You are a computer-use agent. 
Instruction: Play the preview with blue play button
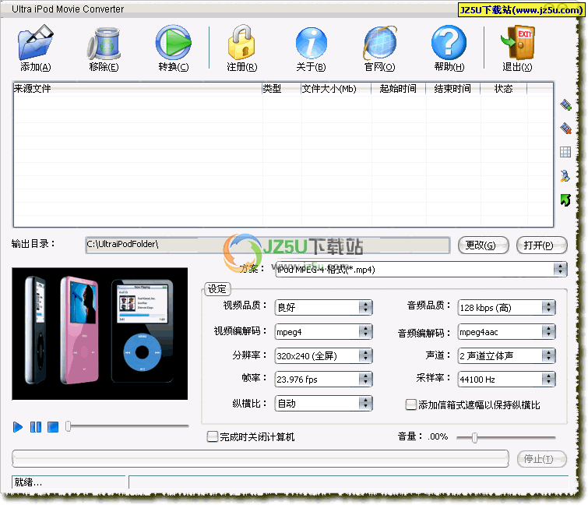pyautogui.click(x=18, y=427)
